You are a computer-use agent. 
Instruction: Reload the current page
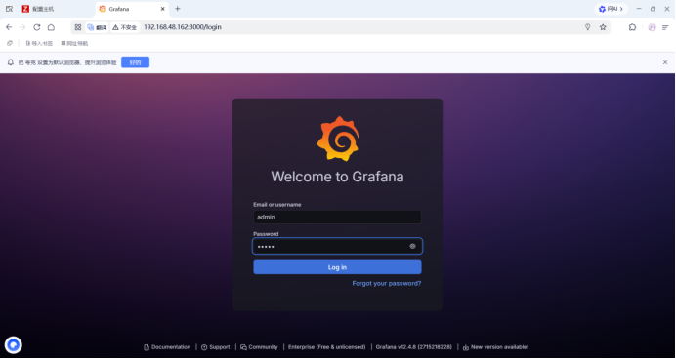click(x=37, y=27)
